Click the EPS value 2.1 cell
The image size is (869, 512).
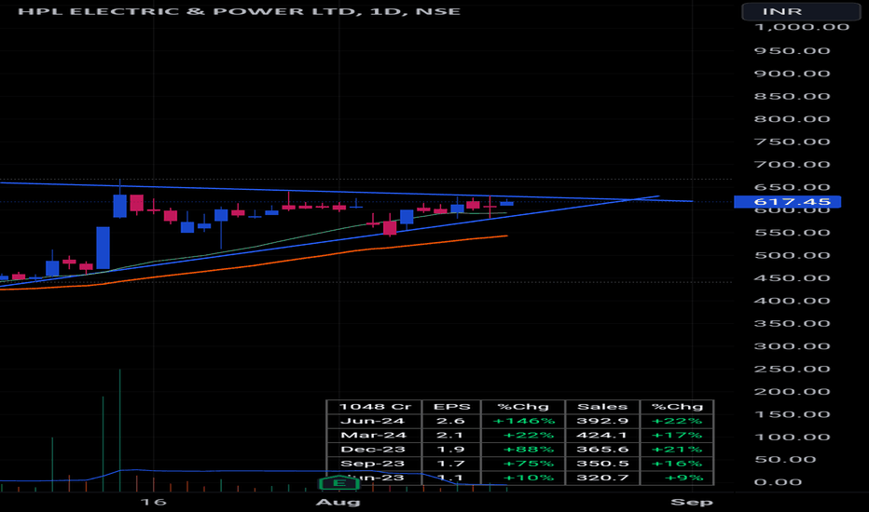point(450,436)
